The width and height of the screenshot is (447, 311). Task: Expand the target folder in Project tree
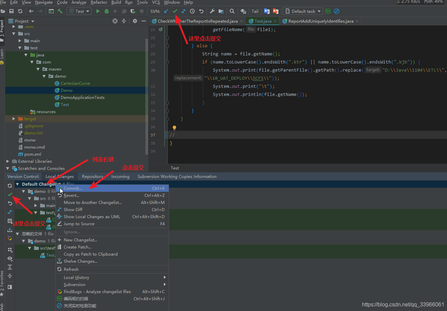[14, 119]
